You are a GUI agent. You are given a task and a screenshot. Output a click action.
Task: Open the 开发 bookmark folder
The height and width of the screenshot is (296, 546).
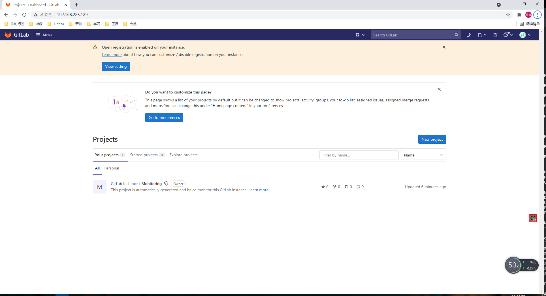click(76, 24)
